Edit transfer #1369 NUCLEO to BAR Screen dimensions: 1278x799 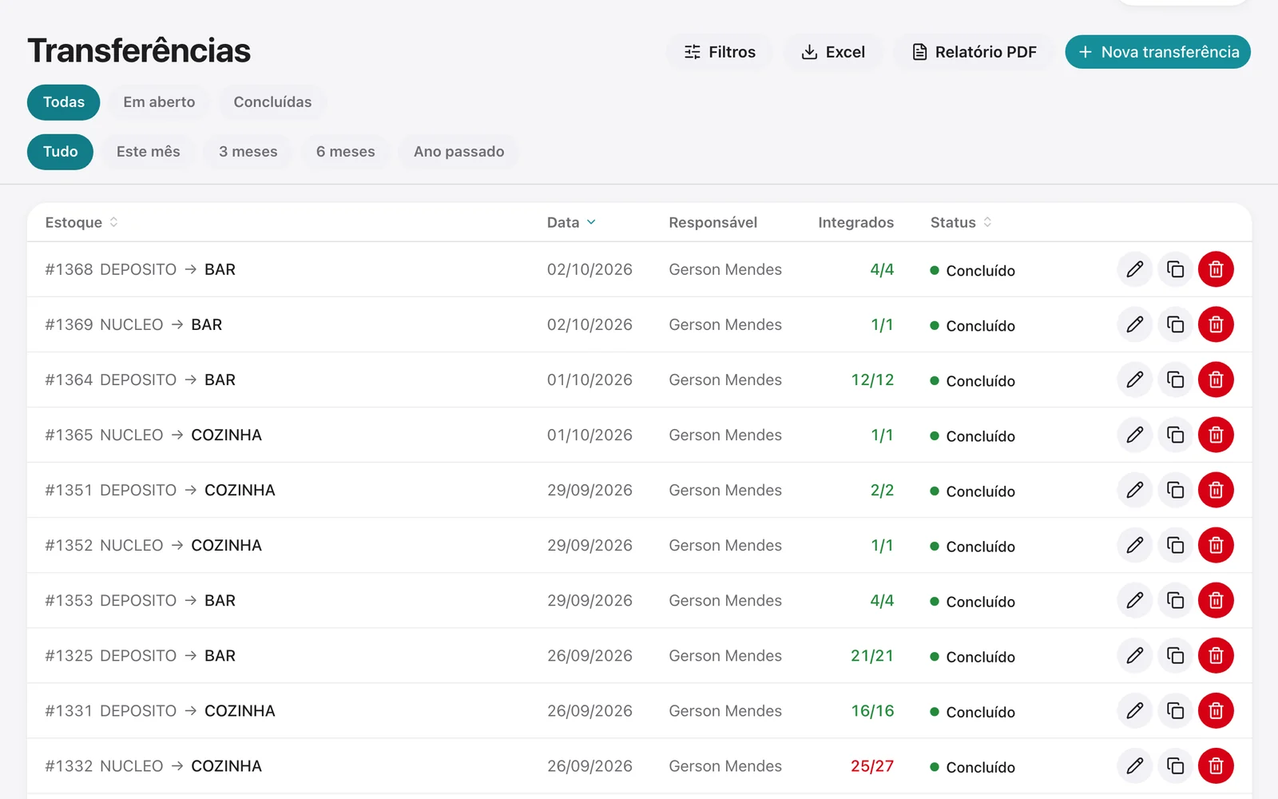(1134, 324)
